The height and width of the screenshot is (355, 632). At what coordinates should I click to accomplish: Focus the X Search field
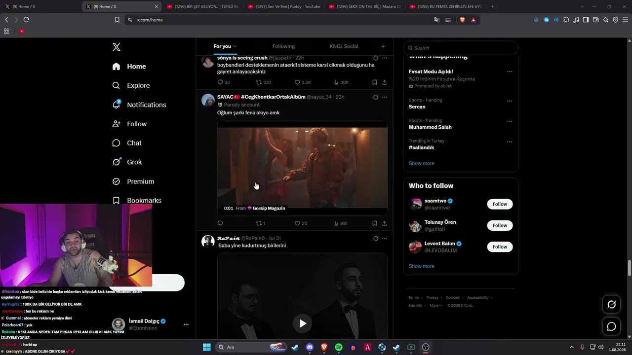tap(461, 48)
